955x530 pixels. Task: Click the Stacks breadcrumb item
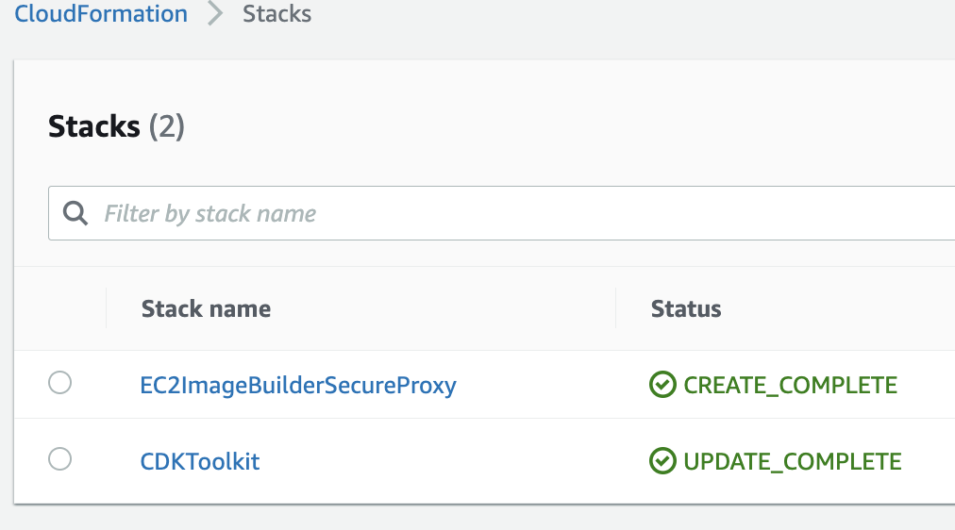tap(277, 13)
